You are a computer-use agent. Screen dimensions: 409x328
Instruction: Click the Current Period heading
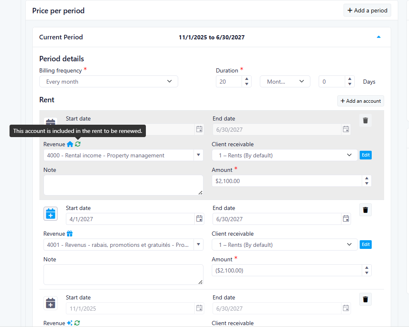pos(61,37)
